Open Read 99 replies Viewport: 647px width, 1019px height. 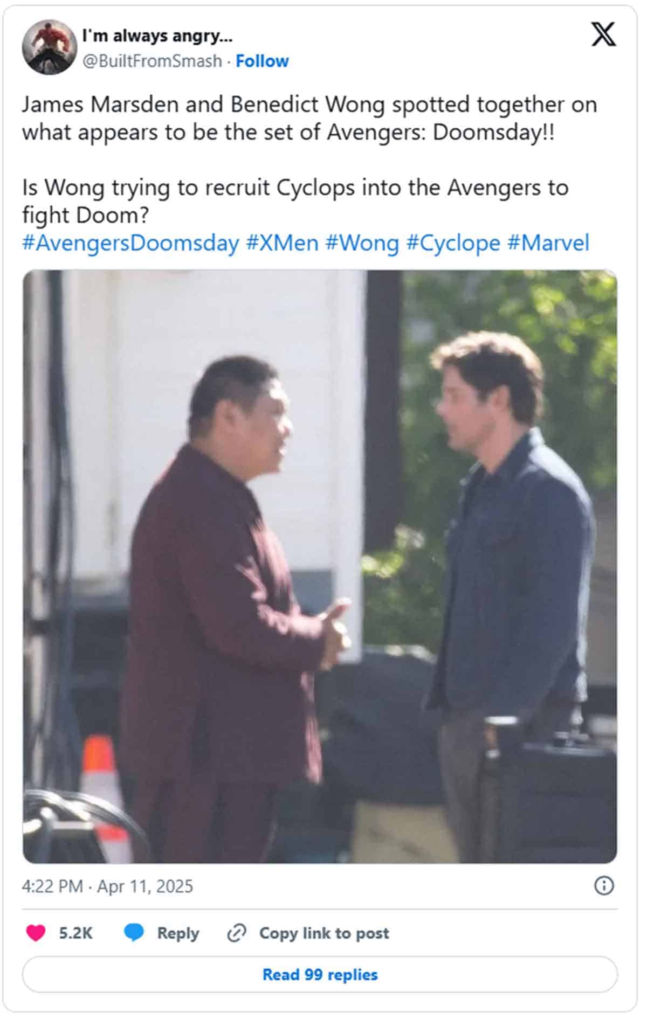(x=320, y=974)
